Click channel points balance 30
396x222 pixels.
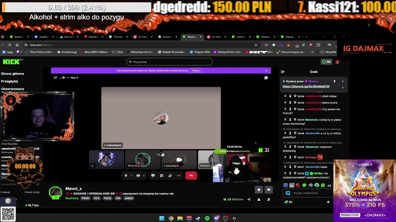click(288, 202)
